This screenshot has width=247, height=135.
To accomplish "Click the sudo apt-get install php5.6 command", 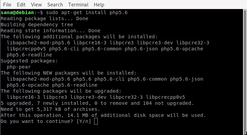I will pyautogui.click(x=87, y=12).
